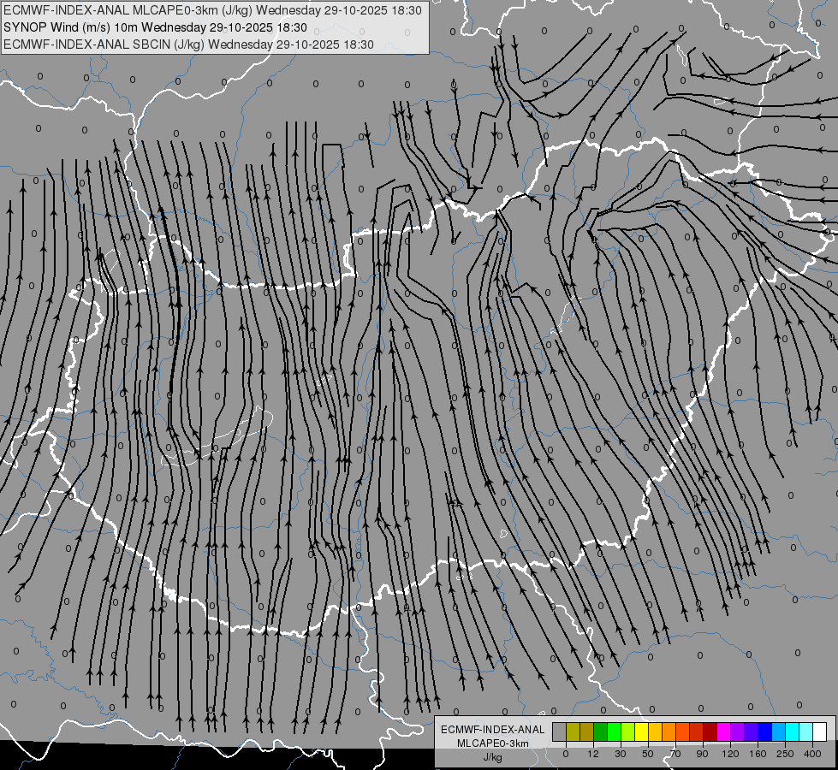Pick the violet-indigo legend swatch
Viewport: 838px width, 770px height.
(x=752, y=731)
